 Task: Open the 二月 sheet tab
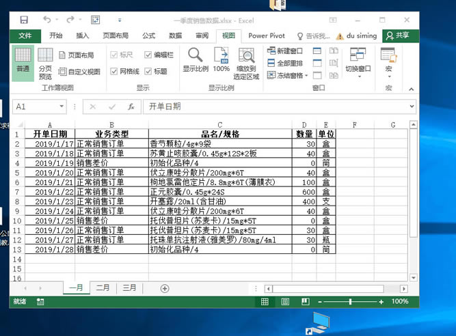pyautogui.click(x=103, y=288)
